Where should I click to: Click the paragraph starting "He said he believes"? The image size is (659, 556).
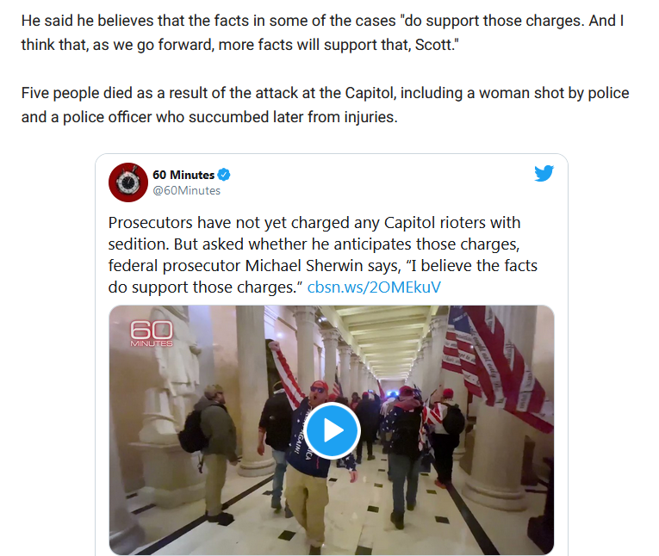pyautogui.click(x=323, y=33)
